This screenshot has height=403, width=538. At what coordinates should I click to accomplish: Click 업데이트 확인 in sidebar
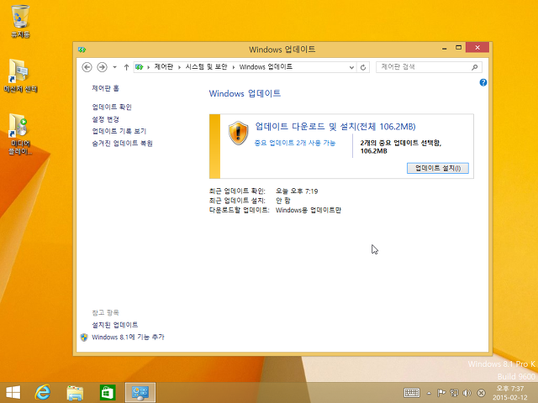click(112, 107)
